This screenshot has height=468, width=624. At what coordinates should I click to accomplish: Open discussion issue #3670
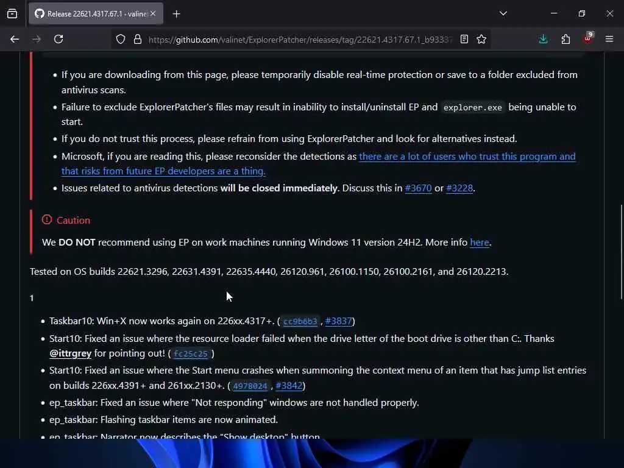[x=418, y=188]
